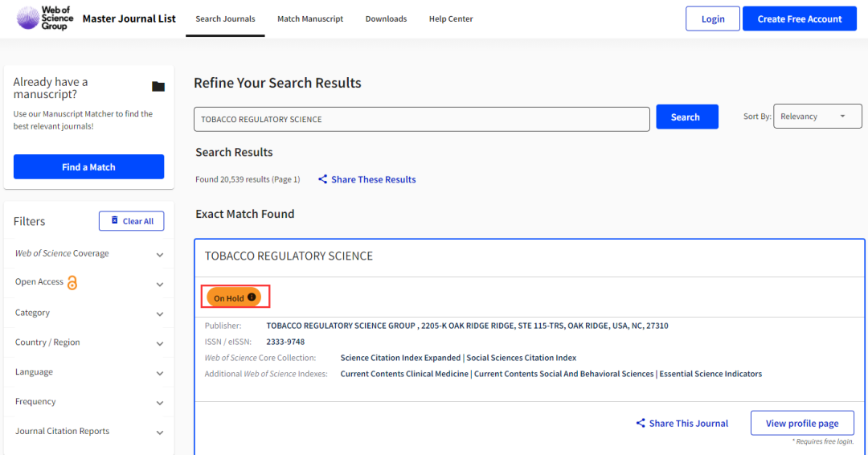The width and height of the screenshot is (868, 455).
Task: Click trash icon in Clear All button
Action: click(x=115, y=220)
